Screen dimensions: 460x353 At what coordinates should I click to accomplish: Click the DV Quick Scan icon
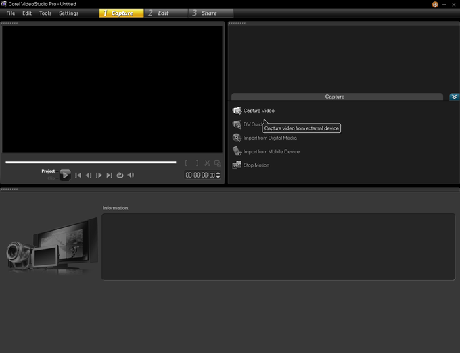click(237, 124)
